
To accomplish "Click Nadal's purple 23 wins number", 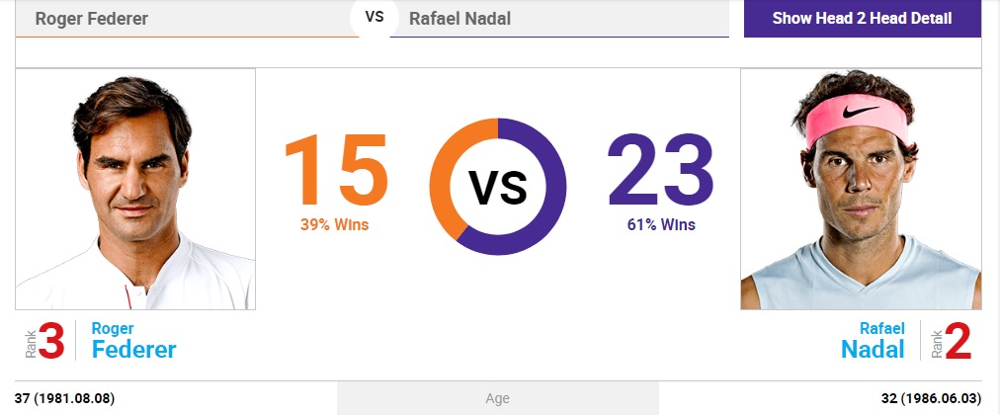I will click(661, 170).
